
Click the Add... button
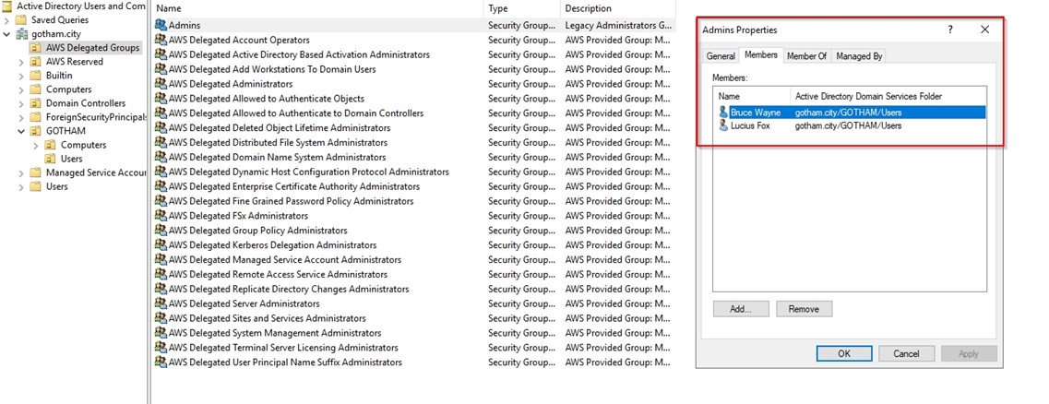(x=741, y=309)
